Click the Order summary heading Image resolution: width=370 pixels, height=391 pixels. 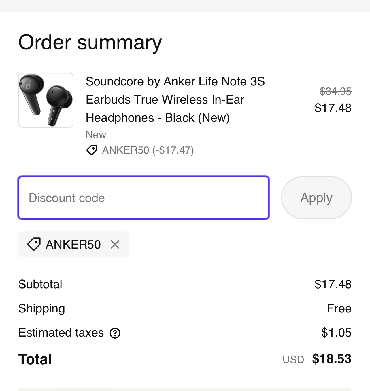tap(90, 42)
